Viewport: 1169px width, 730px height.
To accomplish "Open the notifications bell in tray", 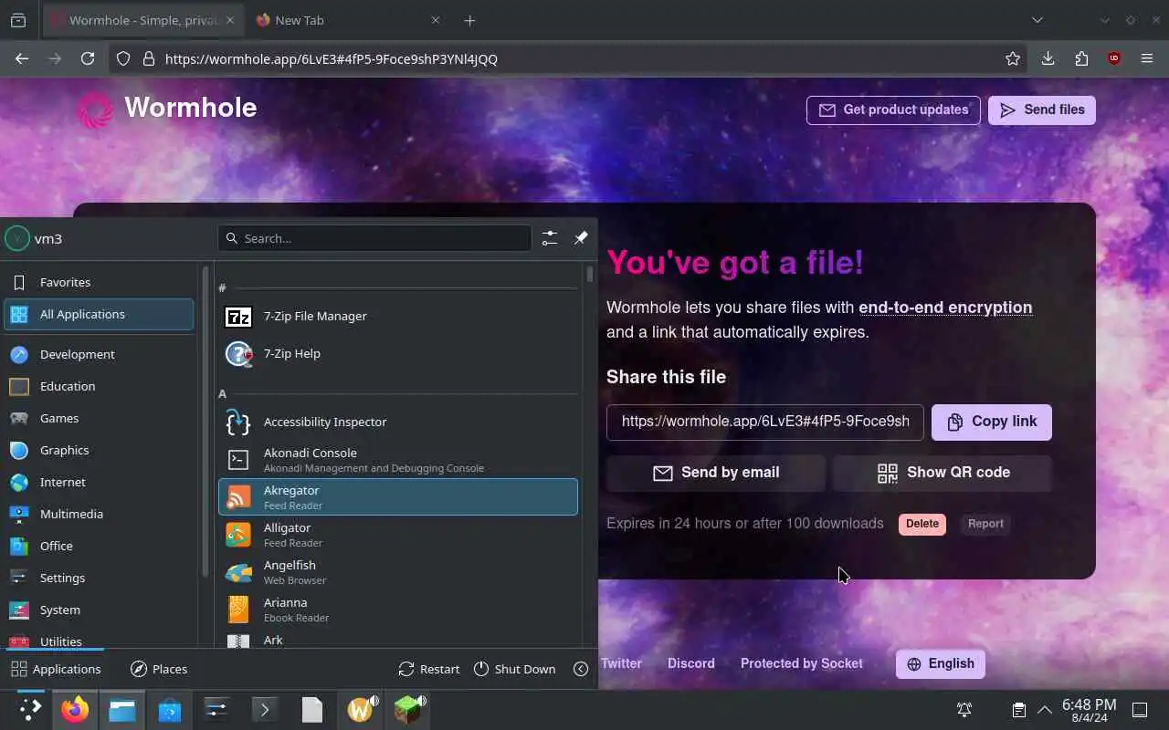I will [x=964, y=709].
